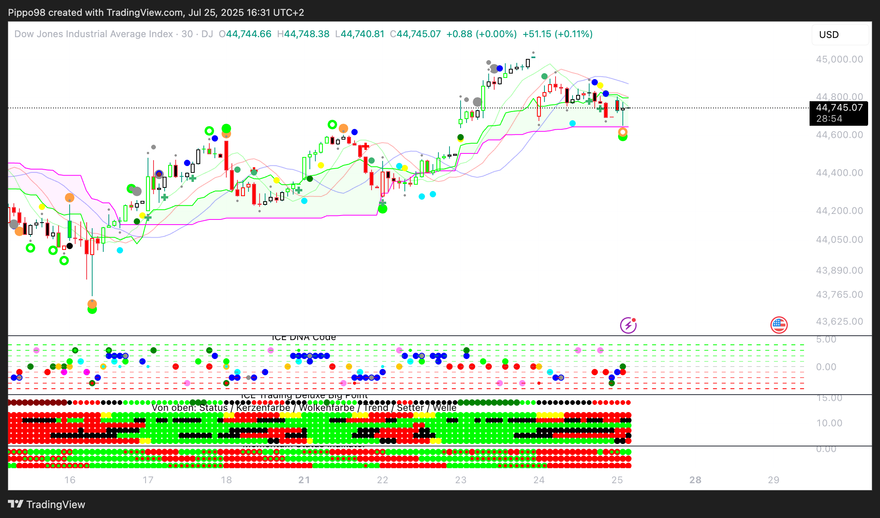Click the 30 interval label in chart header
This screenshot has width=880, height=518.
[x=187, y=34]
